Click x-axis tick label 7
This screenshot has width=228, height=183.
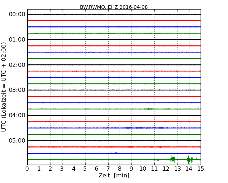coord(108,169)
